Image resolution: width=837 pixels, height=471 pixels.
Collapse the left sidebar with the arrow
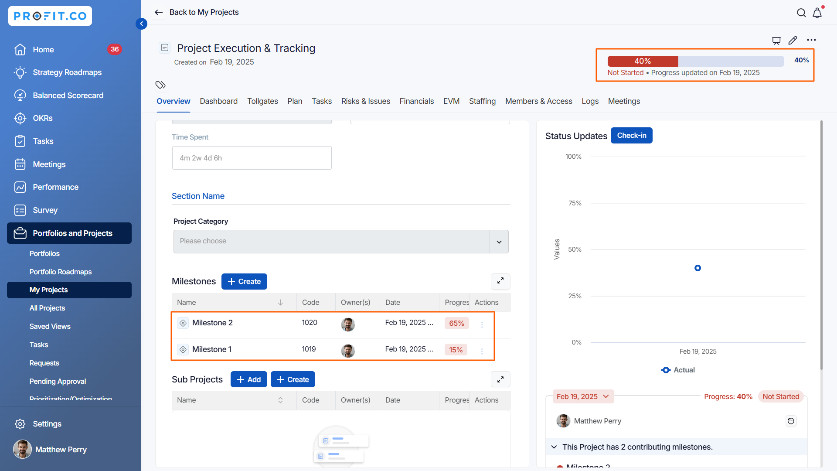(x=141, y=24)
